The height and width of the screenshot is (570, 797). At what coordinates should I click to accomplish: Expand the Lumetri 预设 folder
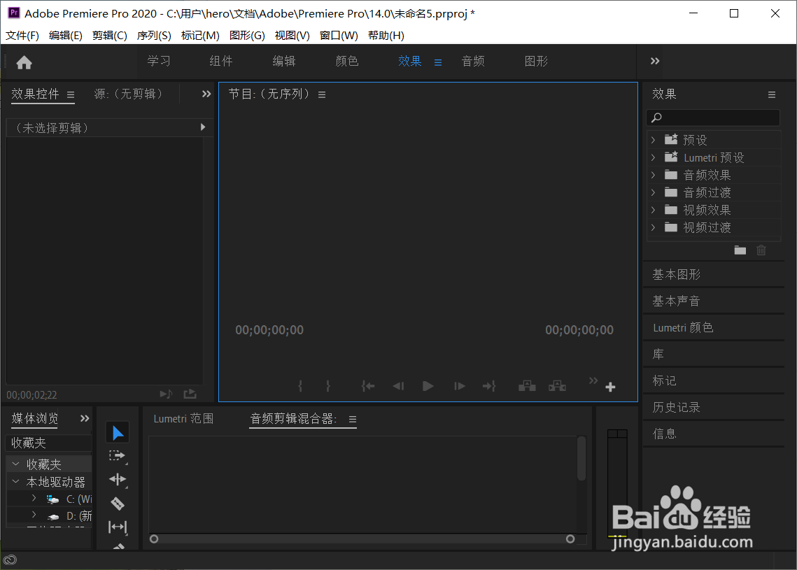[653, 157]
